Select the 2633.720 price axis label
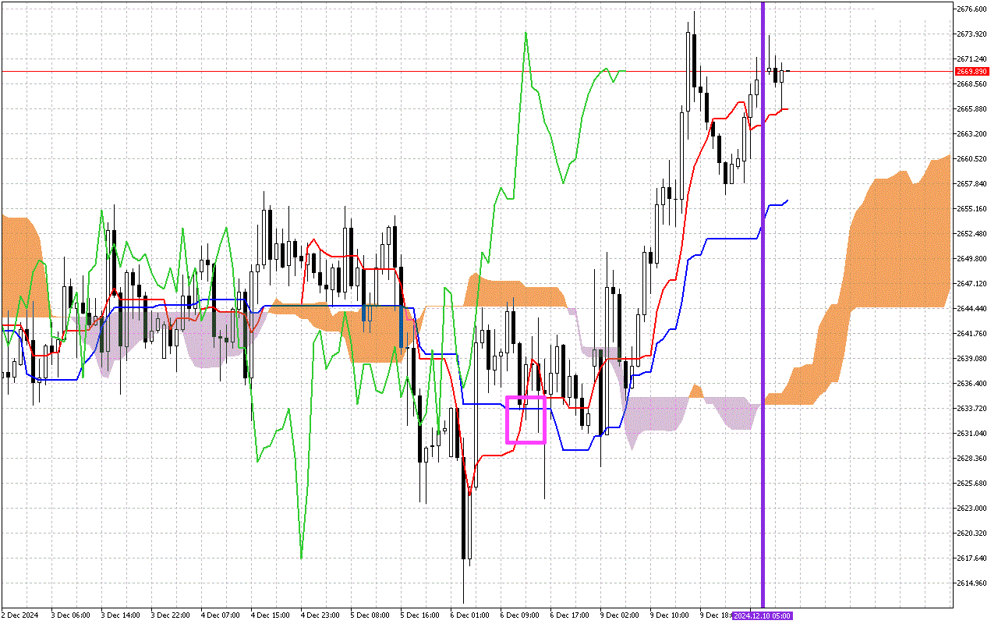 [x=971, y=409]
